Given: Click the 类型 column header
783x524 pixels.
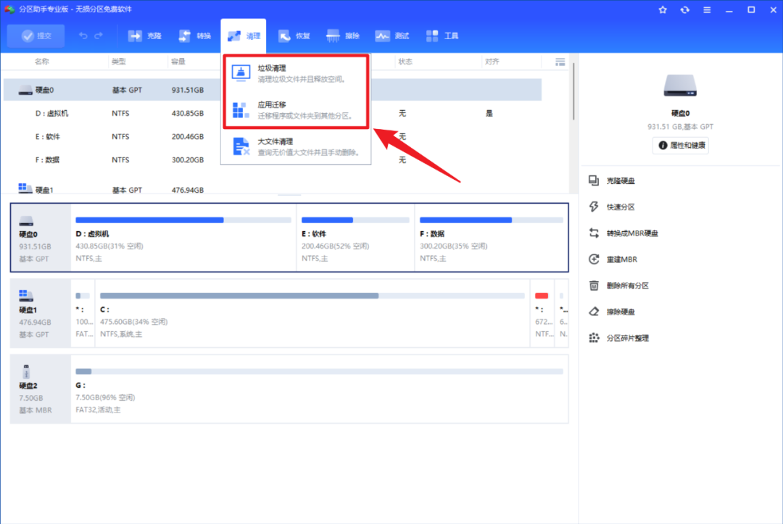Looking at the screenshot, I should [119, 62].
